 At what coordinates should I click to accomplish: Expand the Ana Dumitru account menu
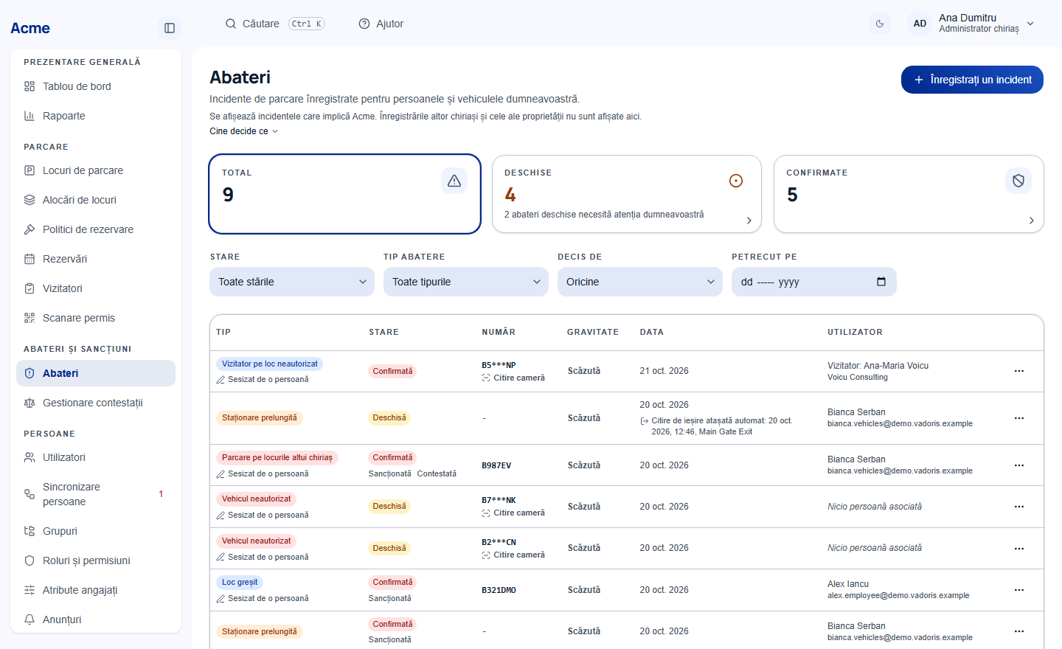click(x=973, y=24)
